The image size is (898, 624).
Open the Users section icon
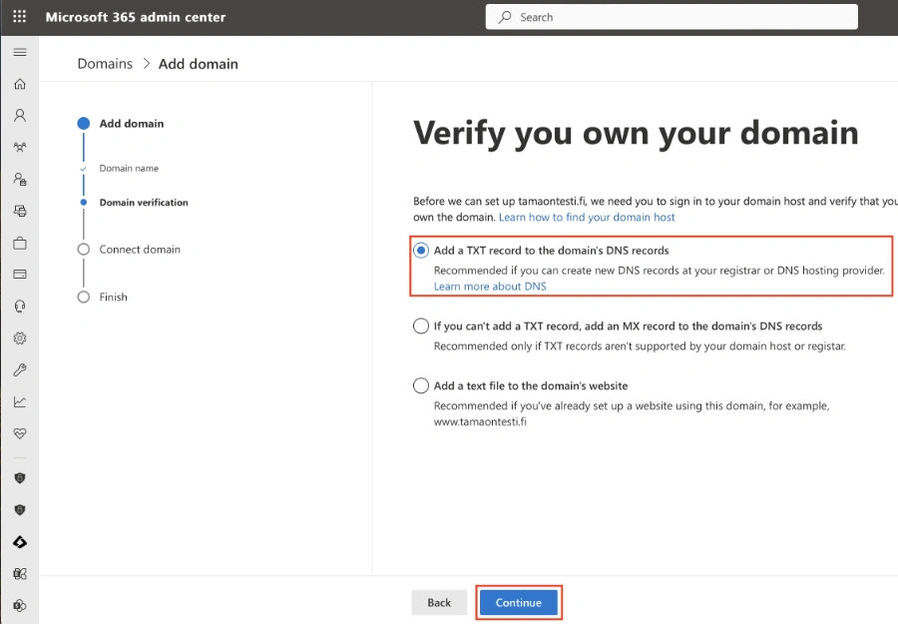pyautogui.click(x=20, y=116)
